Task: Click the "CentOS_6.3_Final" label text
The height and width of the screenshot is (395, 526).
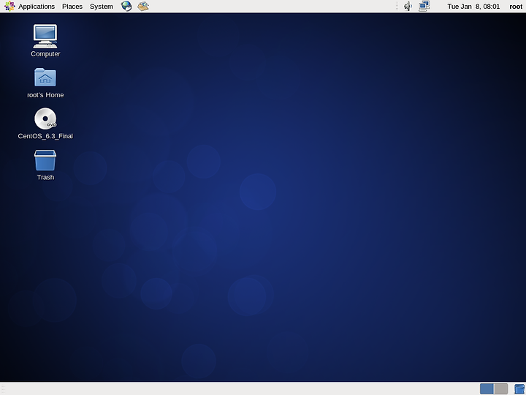Action: click(45, 136)
